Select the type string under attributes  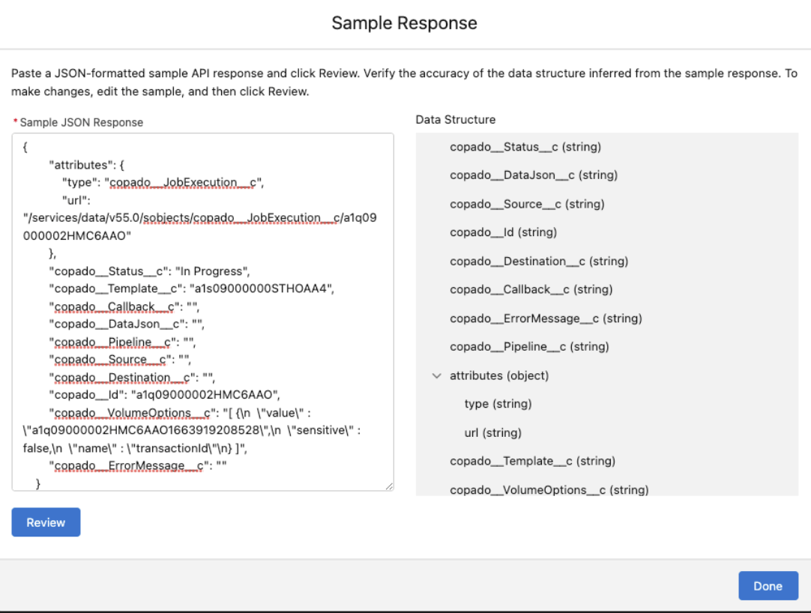tap(498, 404)
